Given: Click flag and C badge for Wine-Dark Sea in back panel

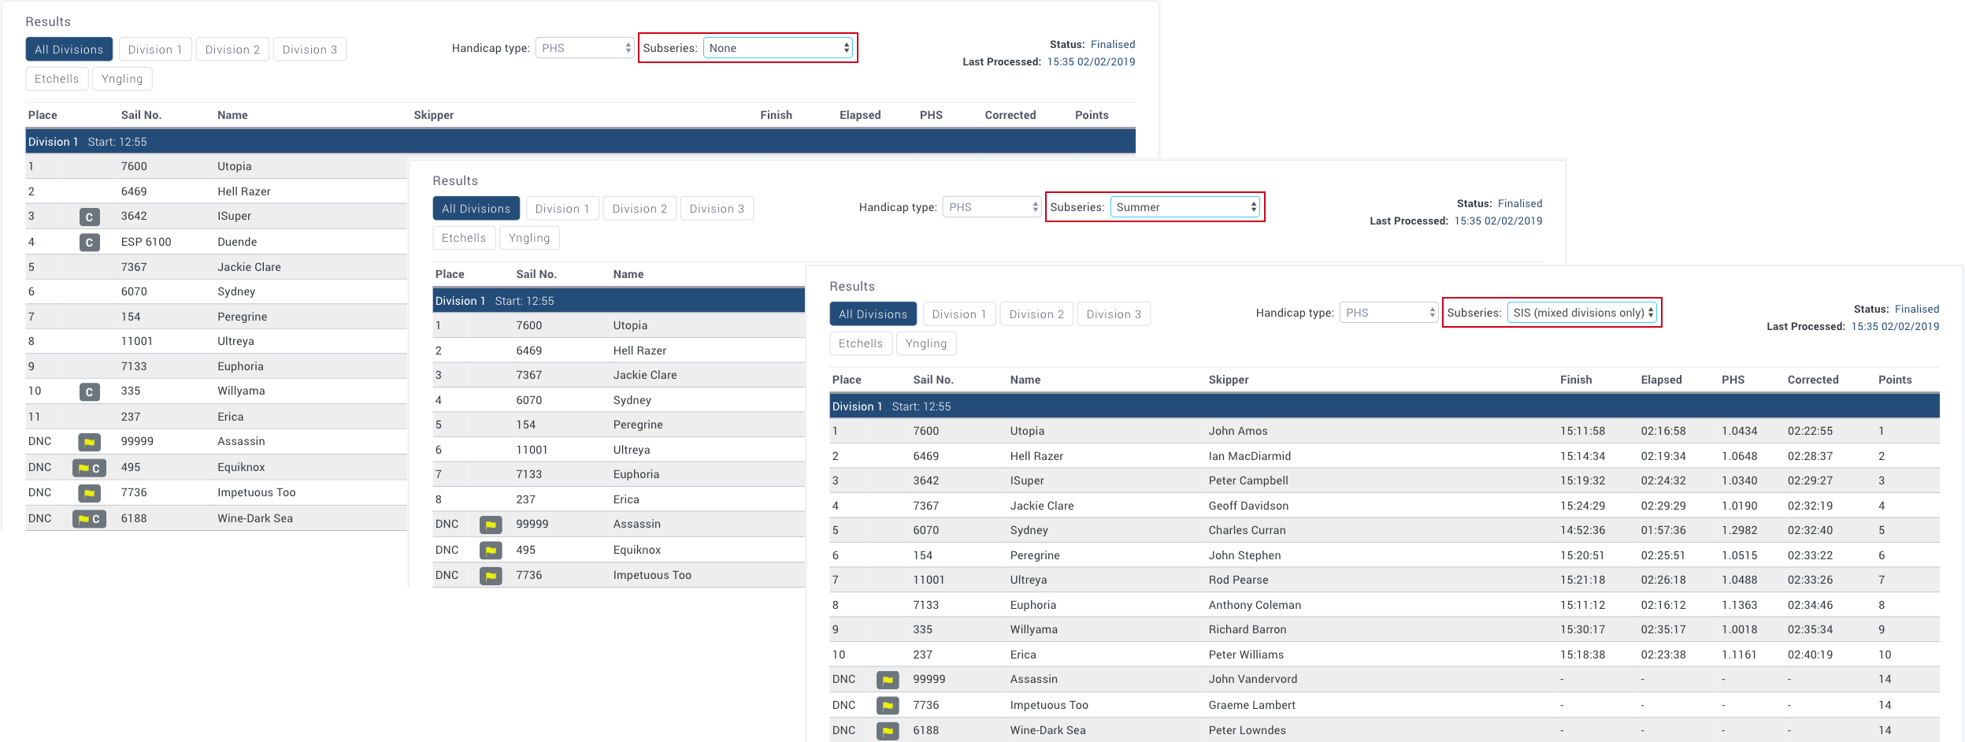Looking at the screenshot, I should 89,519.
